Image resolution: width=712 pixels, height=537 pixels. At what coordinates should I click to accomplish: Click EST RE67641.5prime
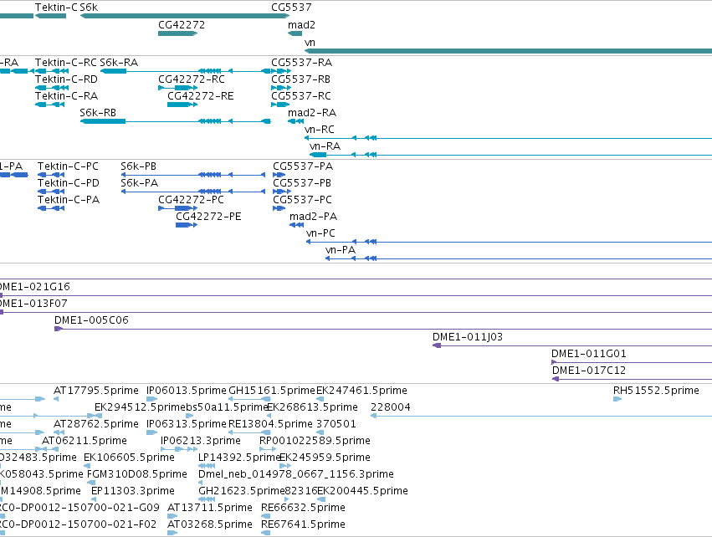point(265,534)
